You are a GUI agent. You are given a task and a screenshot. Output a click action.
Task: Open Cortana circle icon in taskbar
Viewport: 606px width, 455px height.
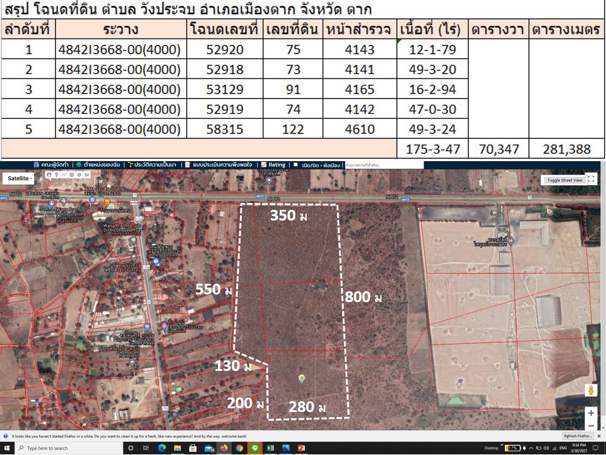pos(131,448)
